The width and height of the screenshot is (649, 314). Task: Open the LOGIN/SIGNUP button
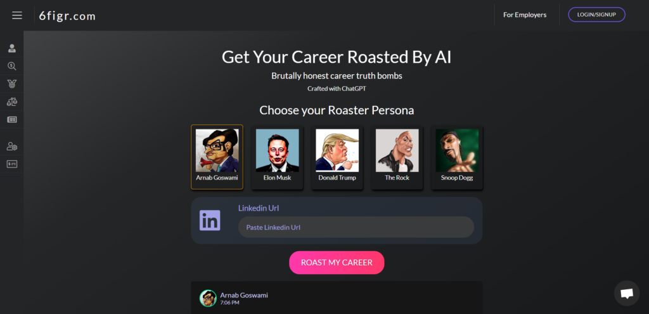coord(596,15)
